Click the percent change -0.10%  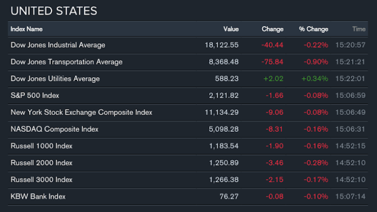(316, 196)
